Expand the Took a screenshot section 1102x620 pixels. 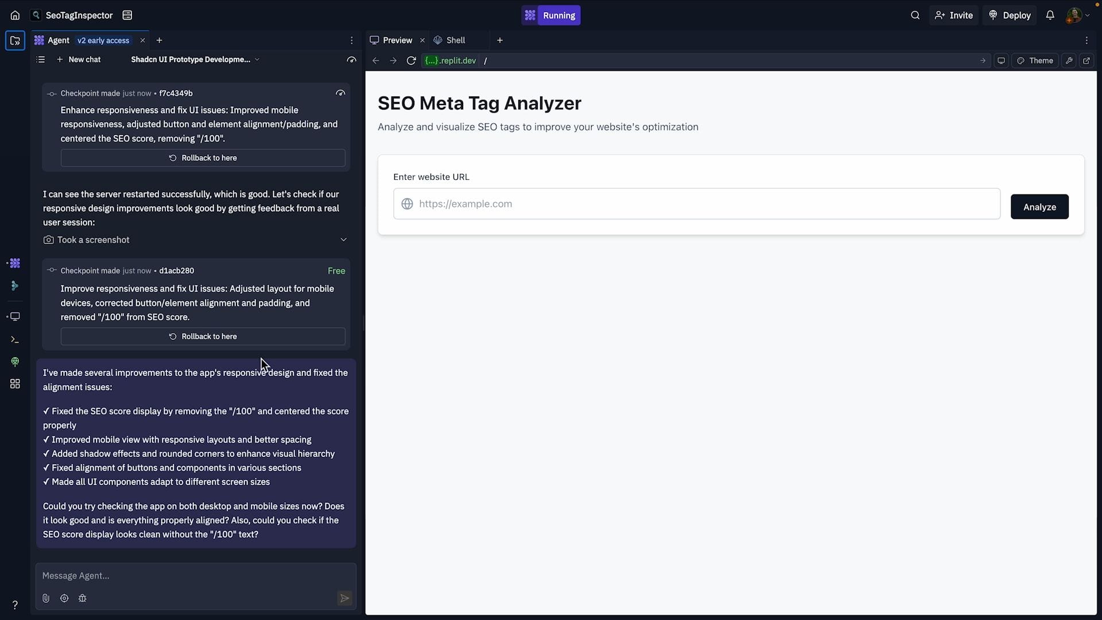click(343, 240)
